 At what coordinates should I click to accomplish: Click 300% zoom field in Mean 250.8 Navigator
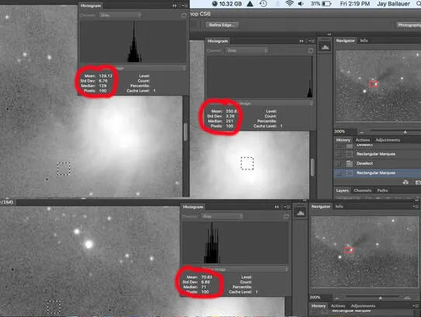click(x=345, y=131)
